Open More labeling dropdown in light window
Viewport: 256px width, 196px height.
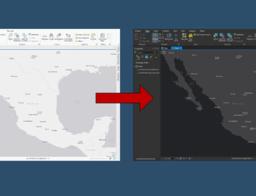tap(80, 41)
